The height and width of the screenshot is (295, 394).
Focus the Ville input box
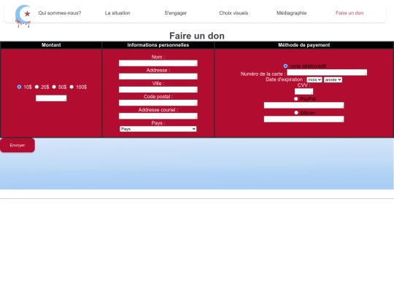click(158, 90)
